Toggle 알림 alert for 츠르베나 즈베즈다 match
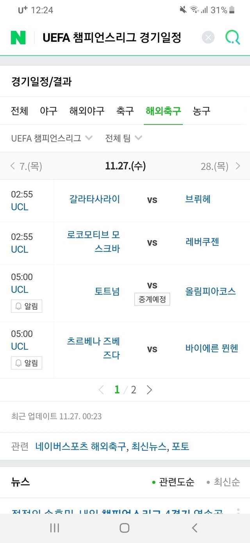The image size is (250, 543). 27,363
